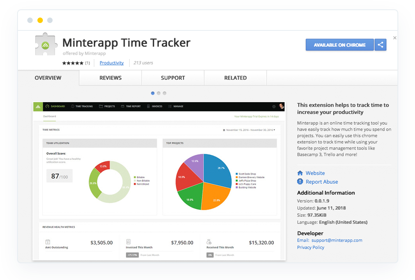Click the +71.17% change badge
Viewport: 415px width, 280px height.
(132, 255)
